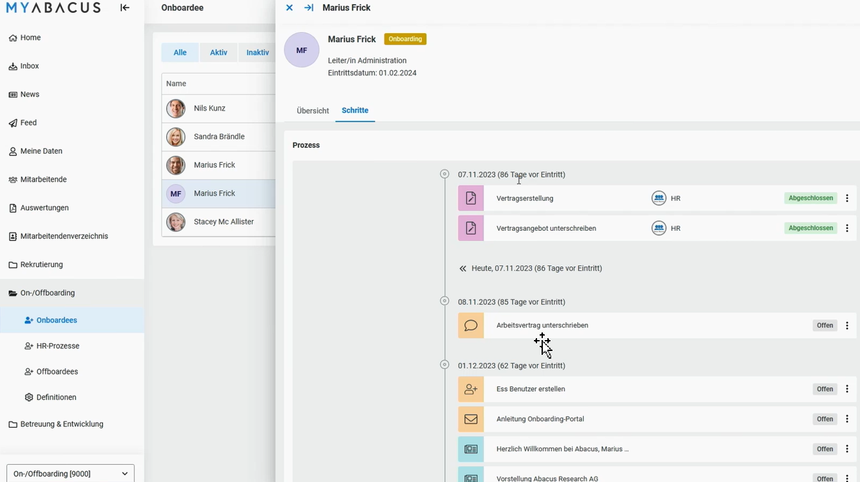860x482 pixels.
Task: Open Onboardees in the sidebar
Action: [x=58, y=320]
